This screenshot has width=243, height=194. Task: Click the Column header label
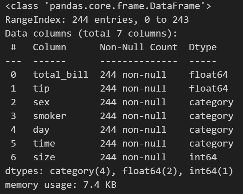[50, 47]
